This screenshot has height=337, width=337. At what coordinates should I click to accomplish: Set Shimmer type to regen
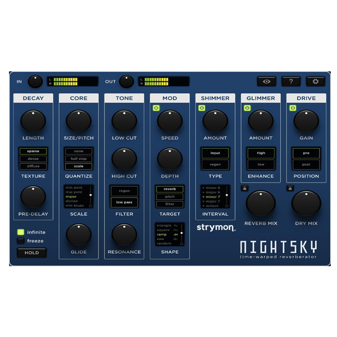tap(215, 164)
